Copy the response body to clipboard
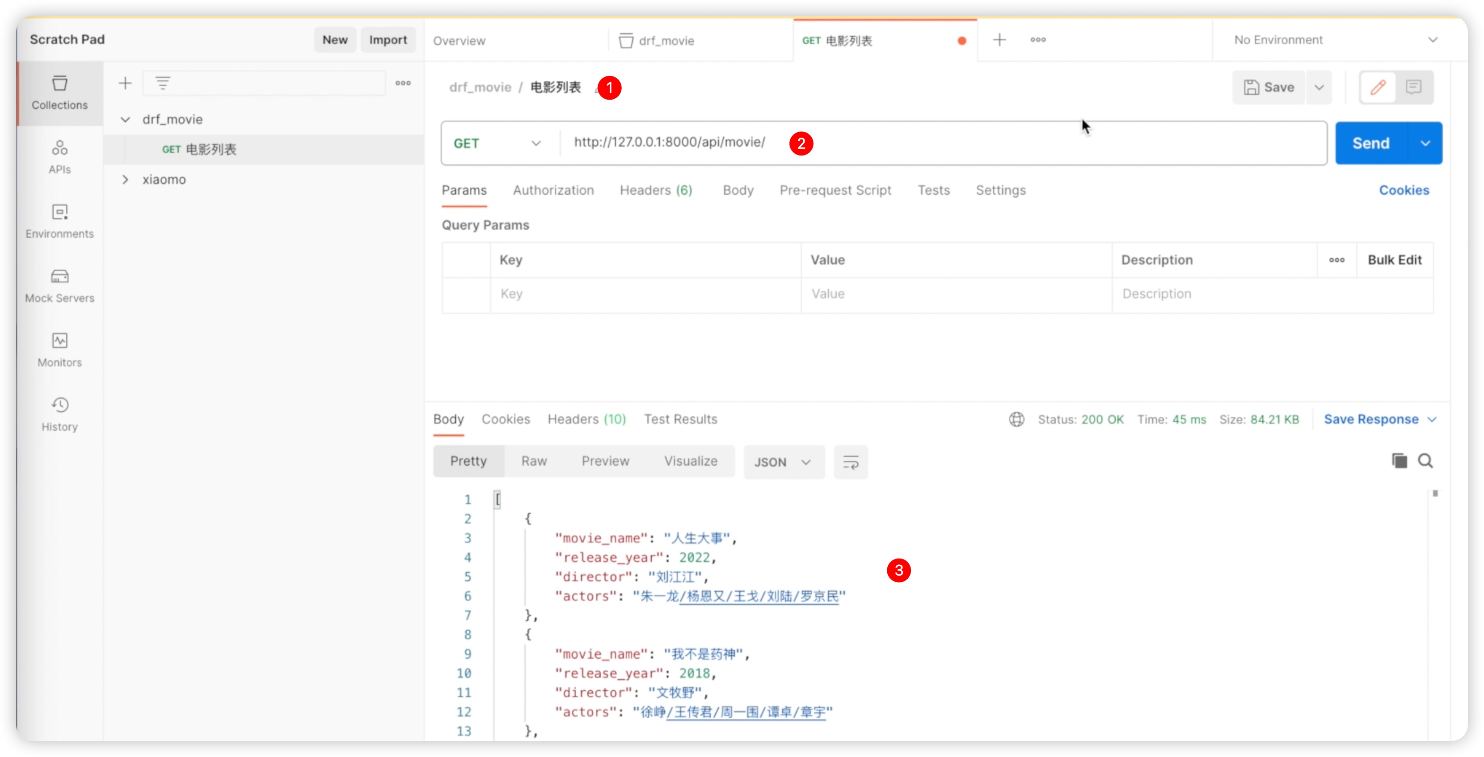 click(1400, 461)
